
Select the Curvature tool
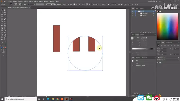coord(5,15)
